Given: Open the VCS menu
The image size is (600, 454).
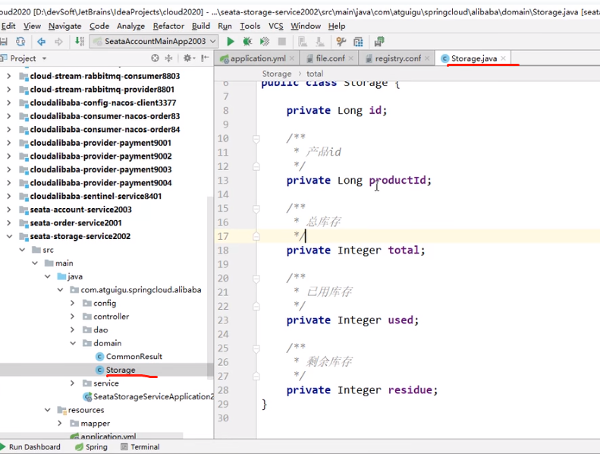Looking at the screenshot, I should tap(276, 26).
